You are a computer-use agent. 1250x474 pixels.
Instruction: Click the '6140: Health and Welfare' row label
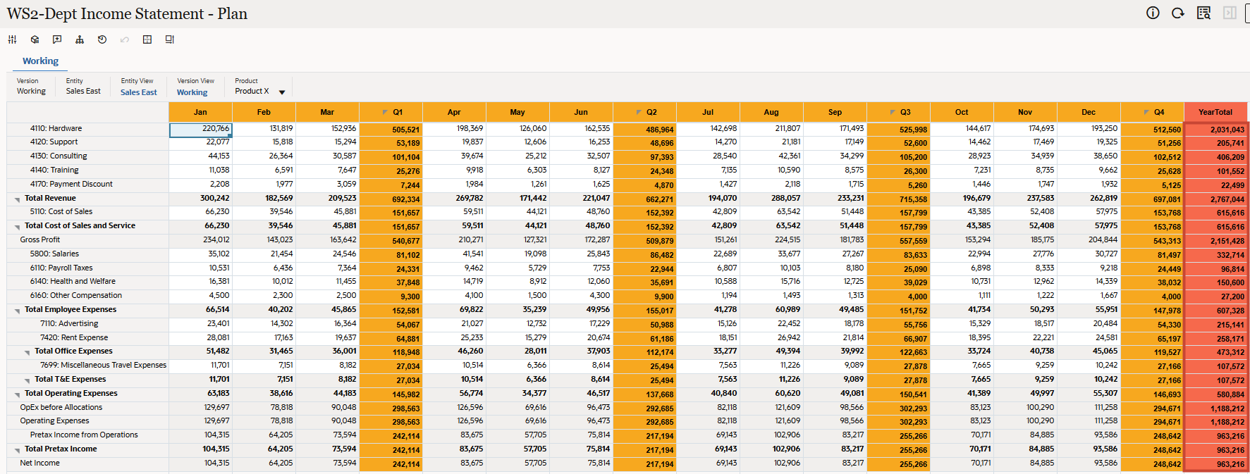tap(73, 281)
